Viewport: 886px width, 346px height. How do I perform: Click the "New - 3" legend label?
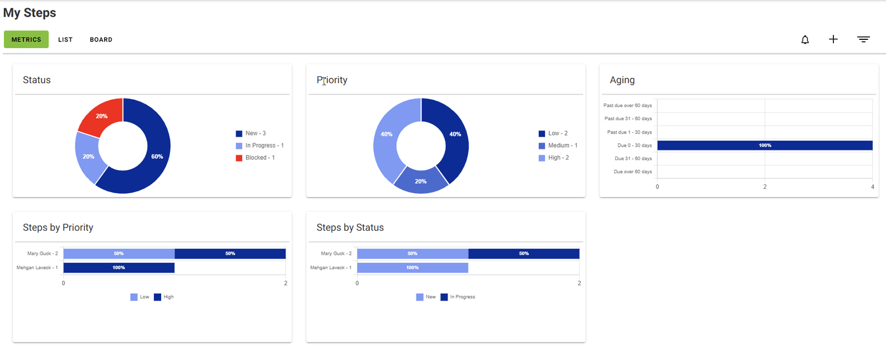[x=256, y=133]
